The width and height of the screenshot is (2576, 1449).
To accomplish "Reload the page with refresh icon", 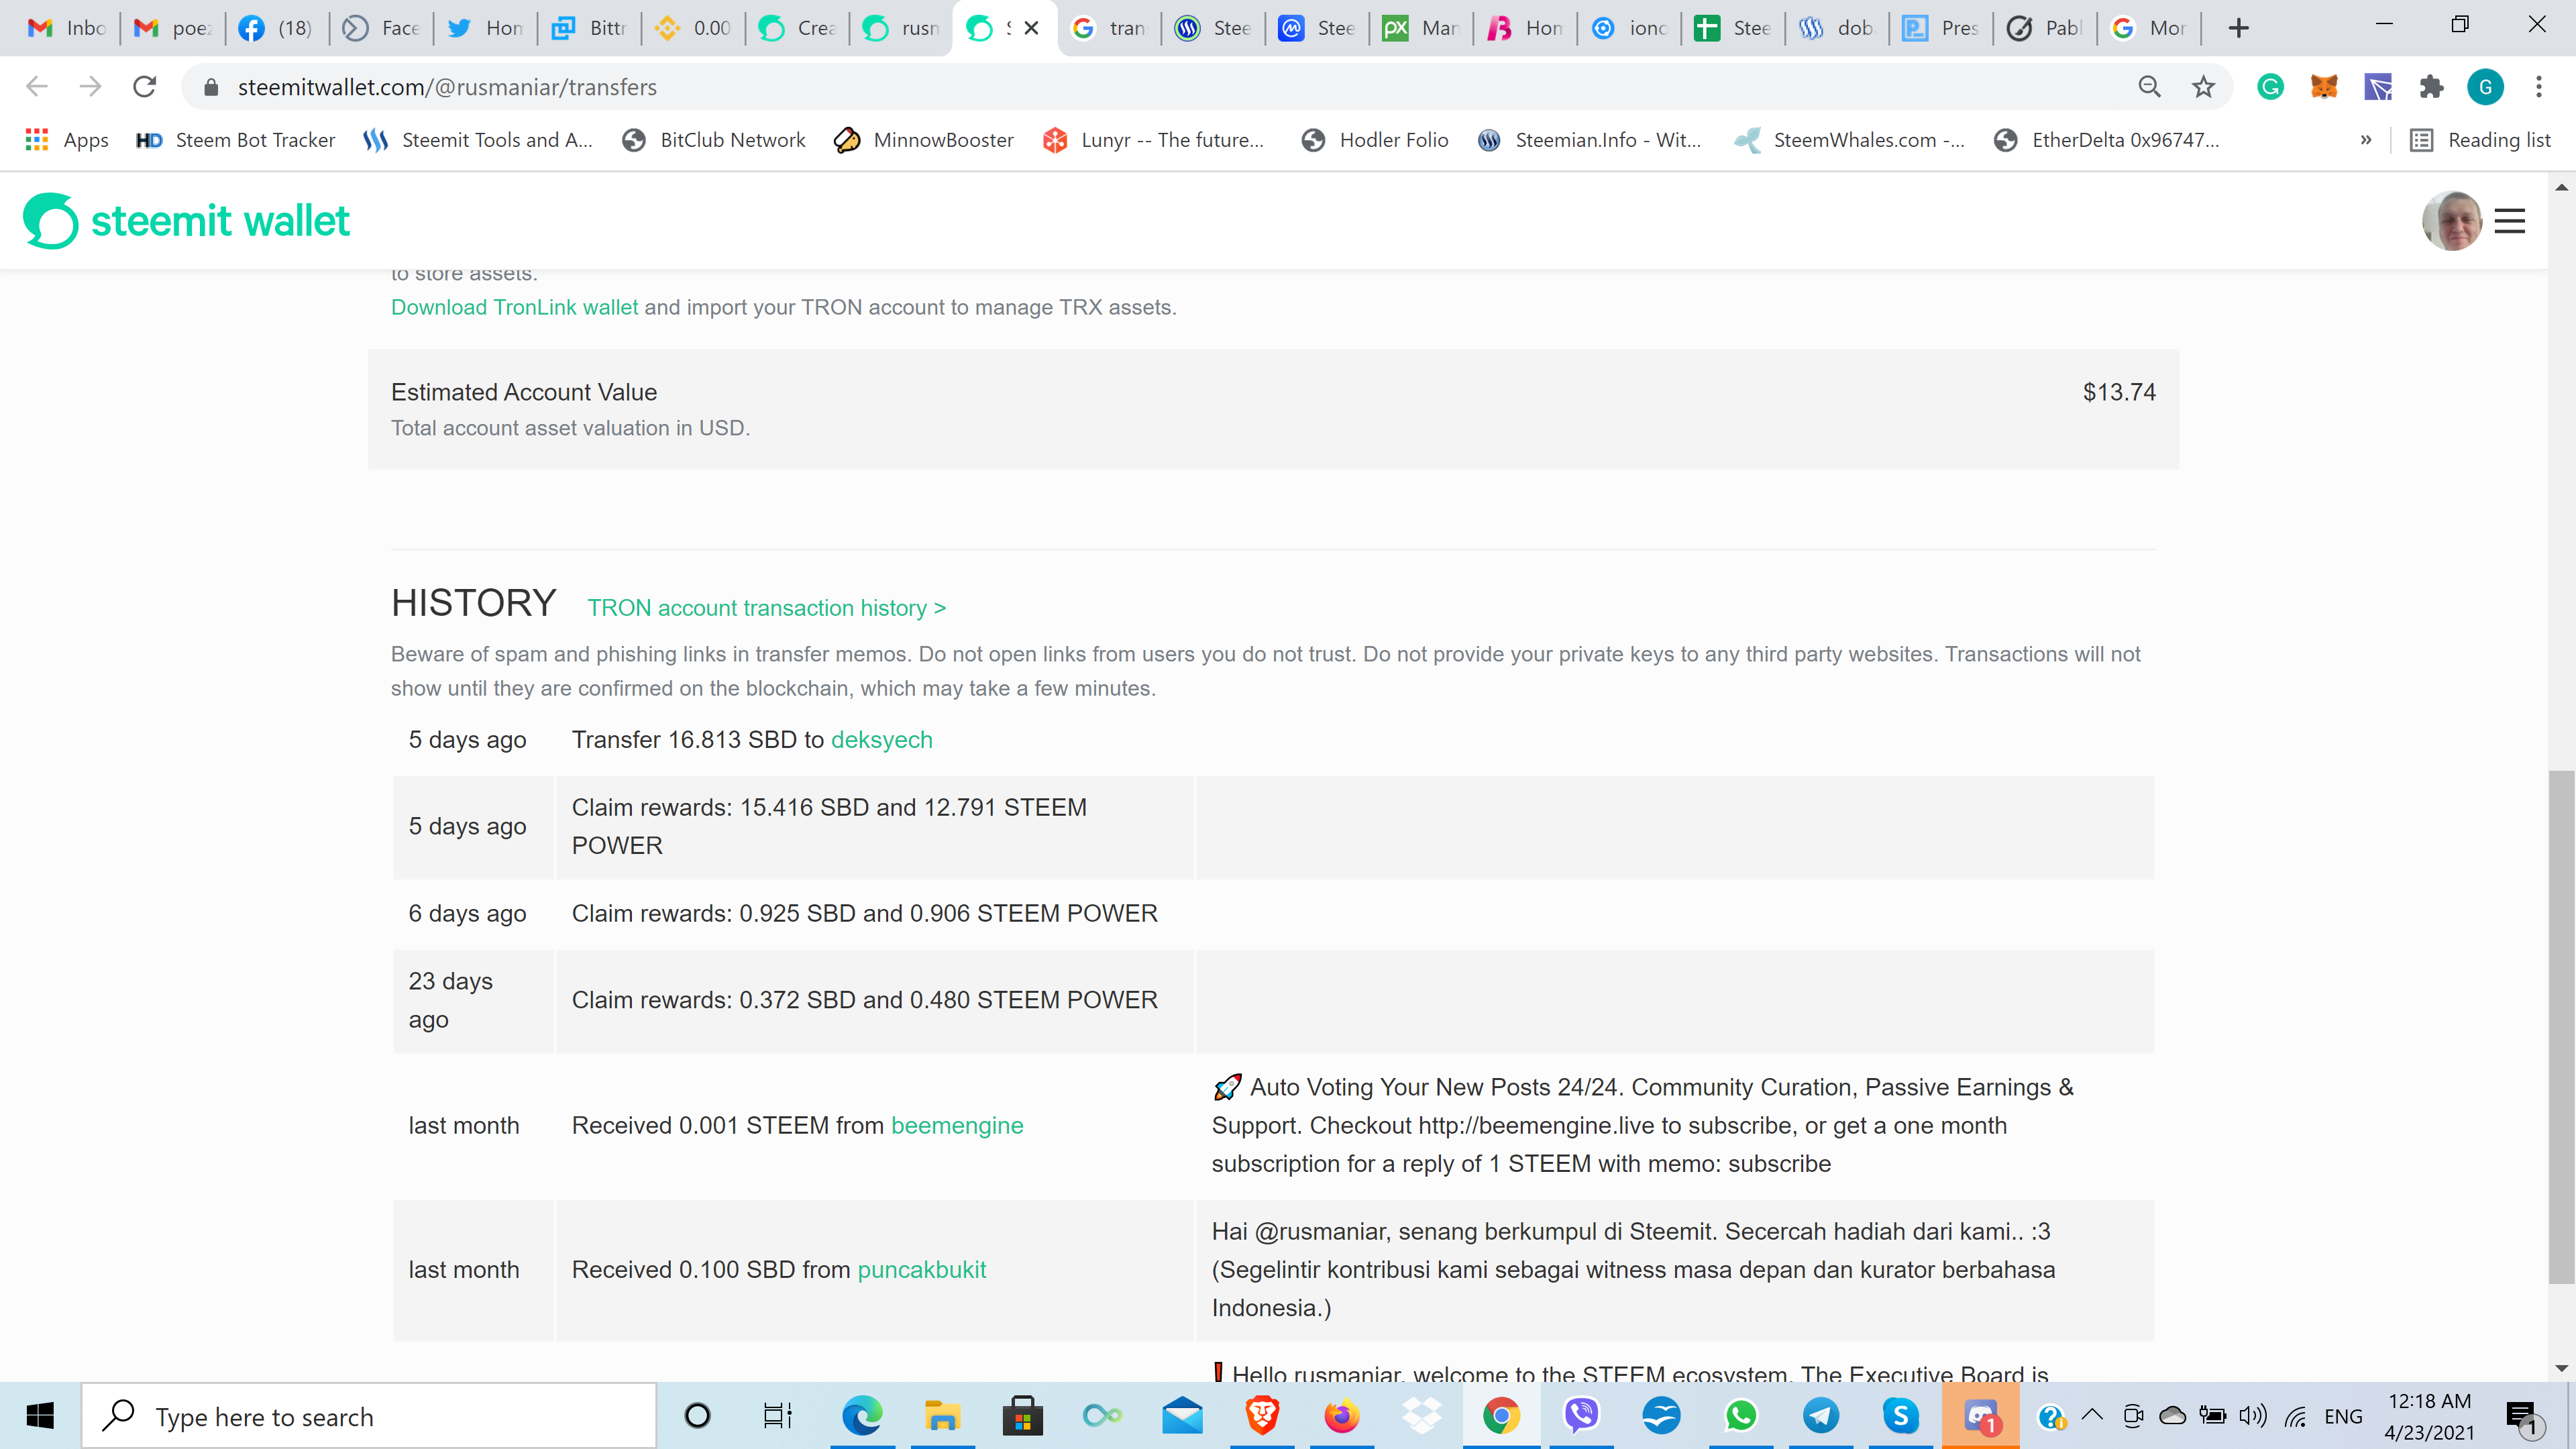I will [145, 87].
